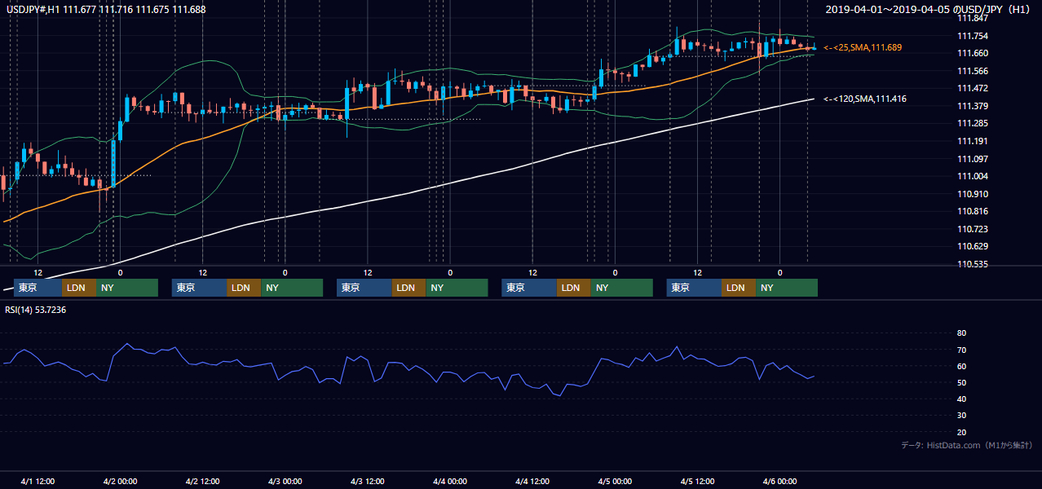Click the 4/2 12:00 time axis label

(202, 481)
